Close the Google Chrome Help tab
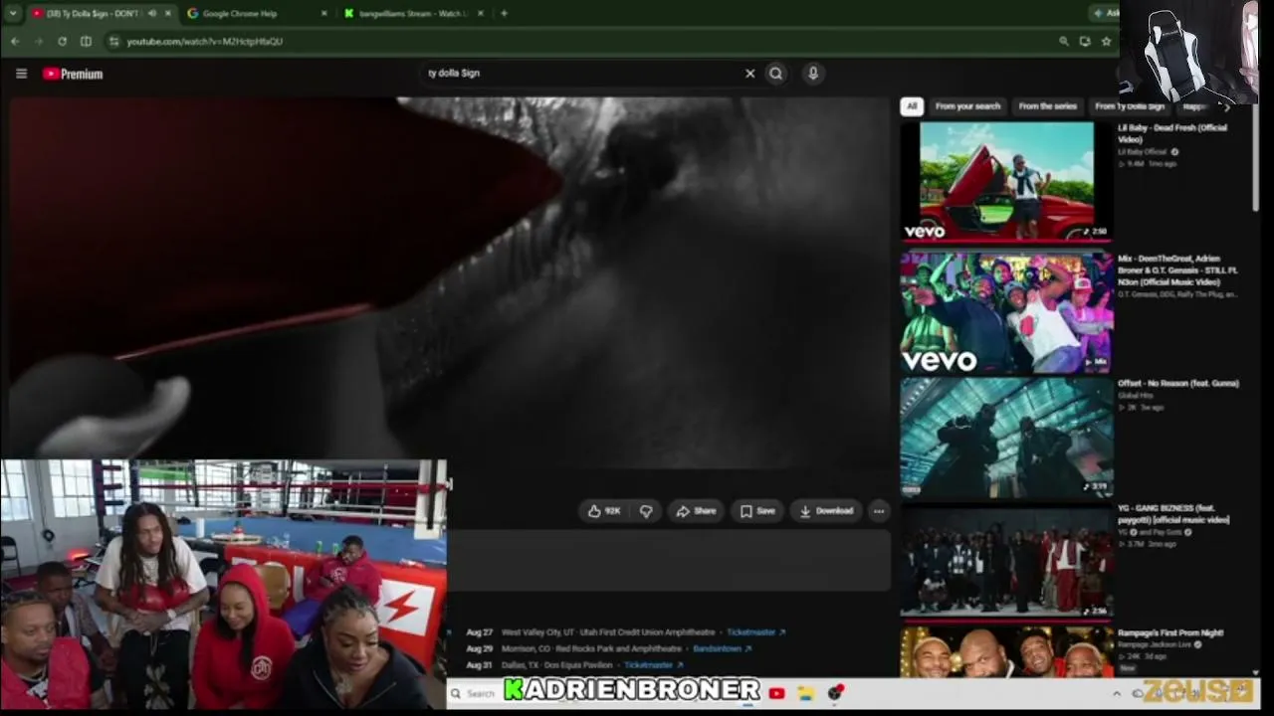Screen dimensions: 1274x716 pos(323,14)
